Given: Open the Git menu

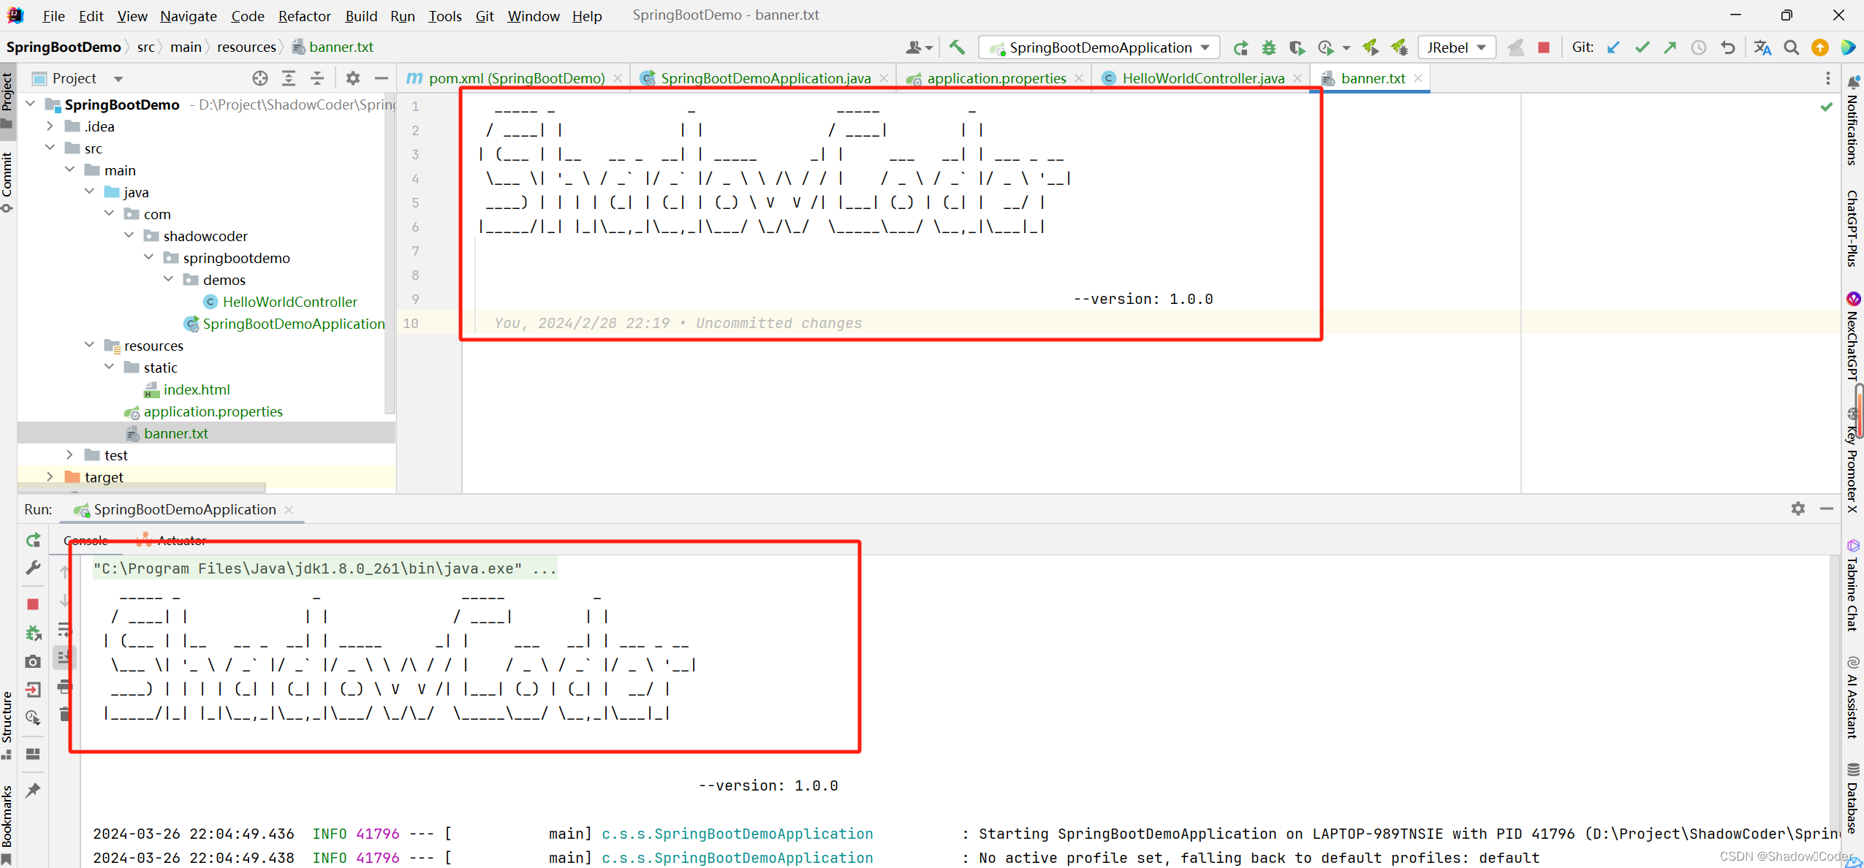Looking at the screenshot, I should click(x=485, y=15).
